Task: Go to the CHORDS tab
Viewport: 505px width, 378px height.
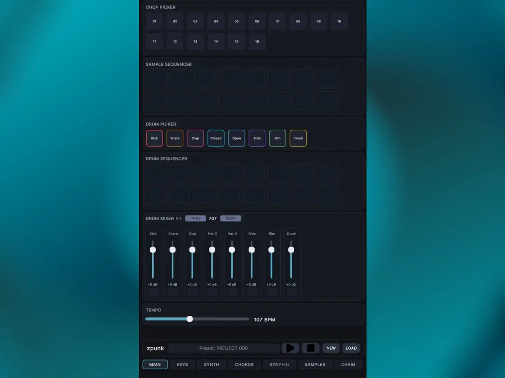Action: [x=244, y=365]
